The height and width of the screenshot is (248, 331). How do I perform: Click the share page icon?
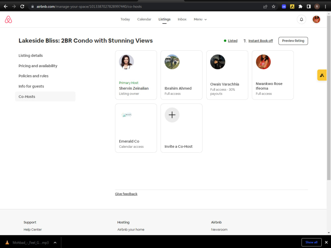[x=265, y=7]
